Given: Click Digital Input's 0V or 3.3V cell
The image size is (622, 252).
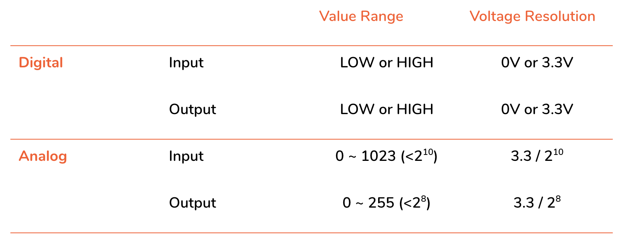Looking at the screenshot, I should point(537,63).
